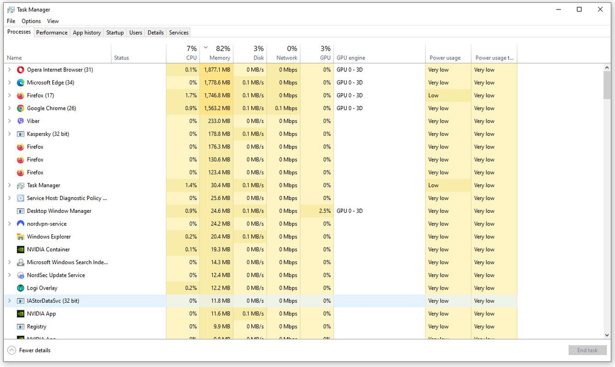
Task: Switch to the Users tab
Action: (x=136, y=33)
